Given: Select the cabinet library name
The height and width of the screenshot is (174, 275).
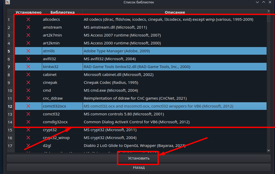Looking at the screenshot, I should (50, 75).
